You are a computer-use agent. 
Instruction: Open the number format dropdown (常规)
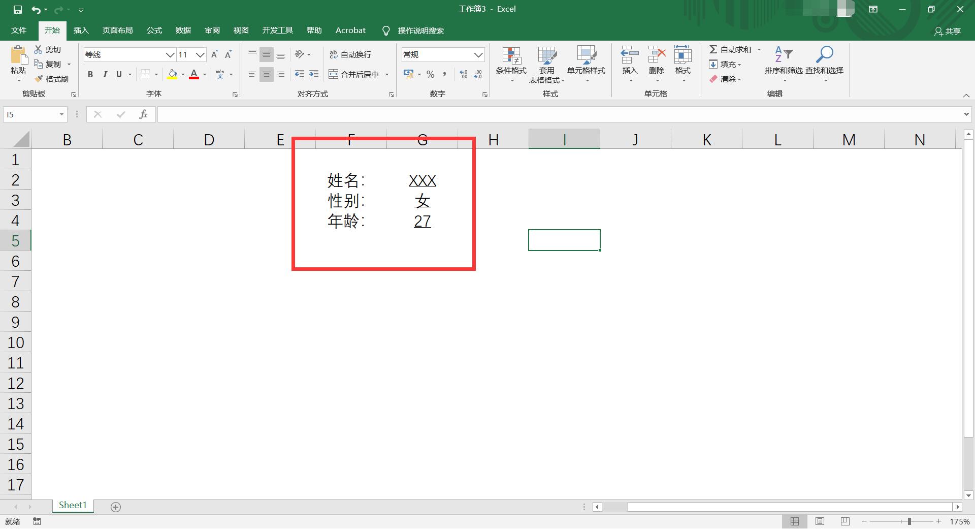click(x=477, y=54)
